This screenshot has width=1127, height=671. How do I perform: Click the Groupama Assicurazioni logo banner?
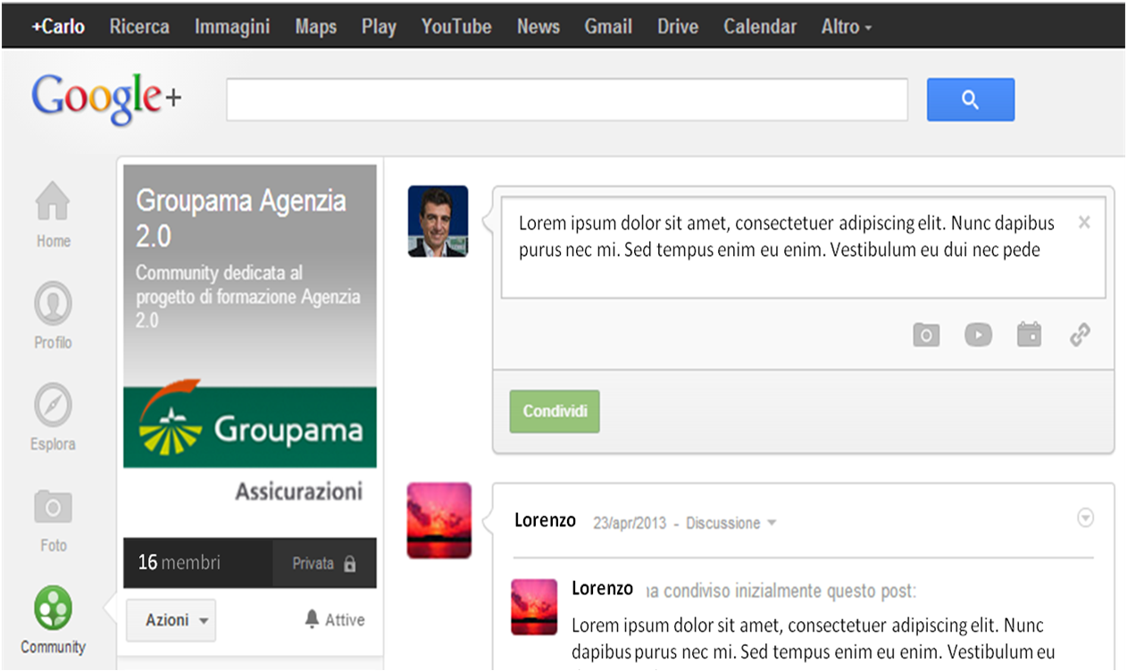click(250, 427)
